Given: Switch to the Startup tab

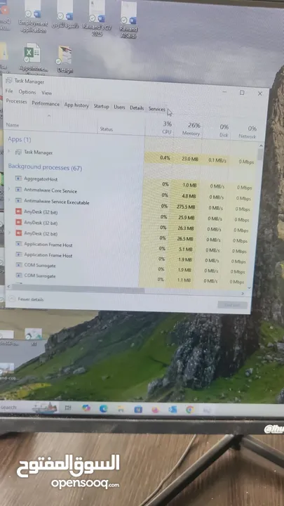Looking at the screenshot, I should [x=102, y=106].
